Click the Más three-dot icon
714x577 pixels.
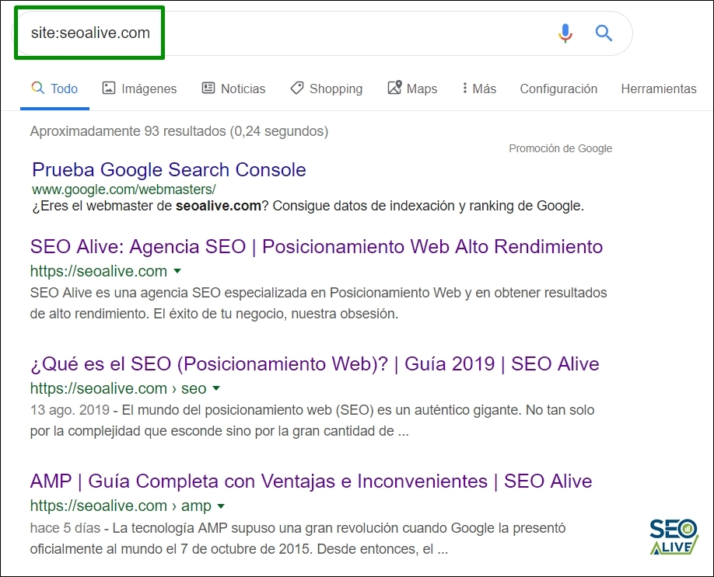[x=466, y=88]
